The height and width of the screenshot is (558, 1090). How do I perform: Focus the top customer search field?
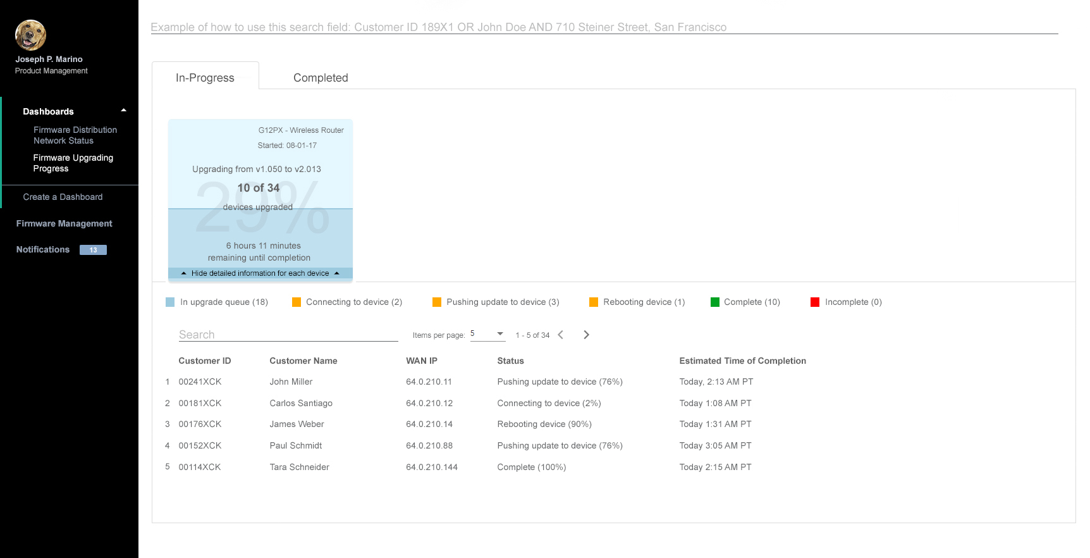(604, 27)
